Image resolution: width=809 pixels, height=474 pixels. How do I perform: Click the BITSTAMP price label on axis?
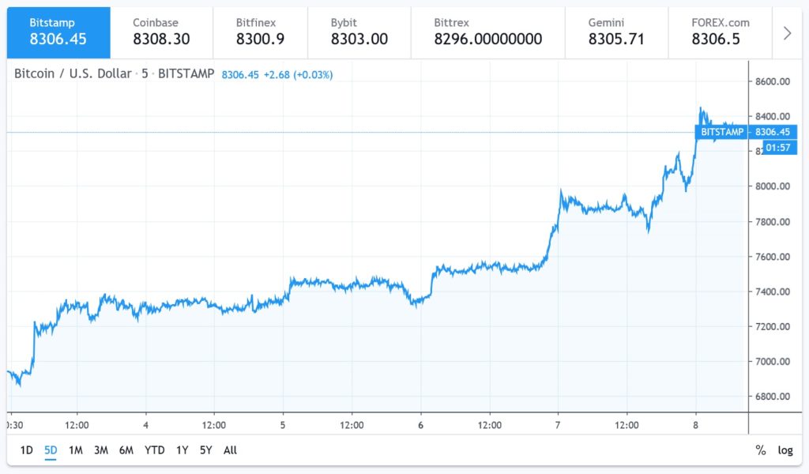pyautogui.click(x=722, y=132)
